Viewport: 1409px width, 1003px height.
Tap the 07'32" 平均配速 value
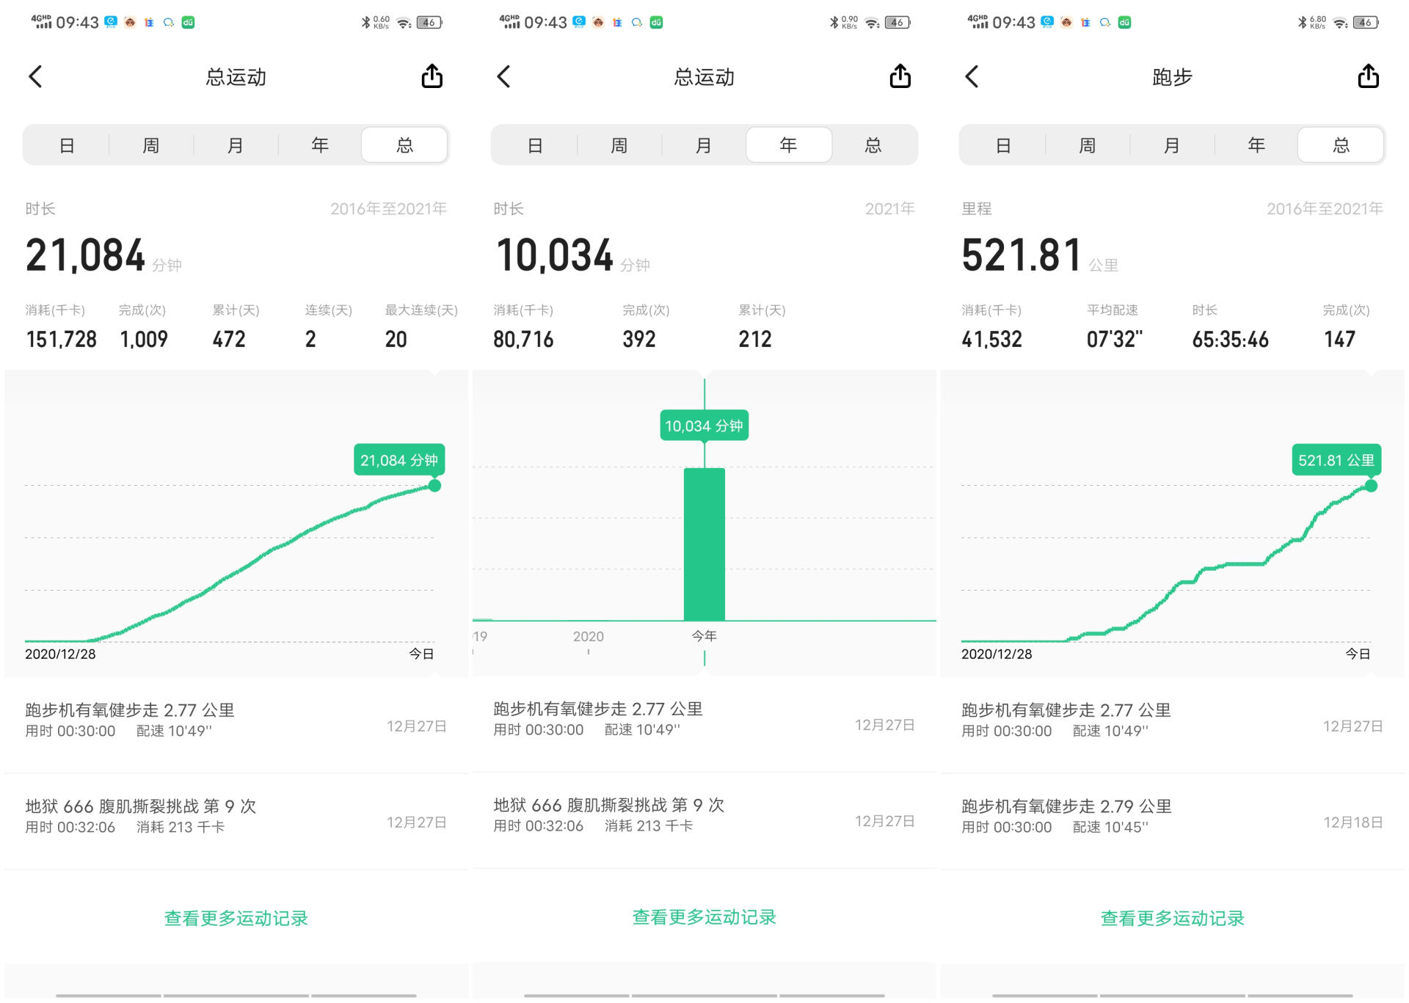[1115, 339]
